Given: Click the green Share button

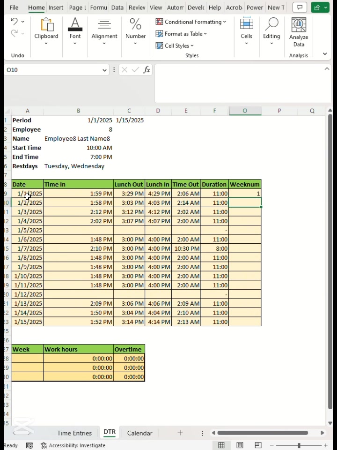Looking at the screenshot, I should pyautogui.click(x=320, y=7).
